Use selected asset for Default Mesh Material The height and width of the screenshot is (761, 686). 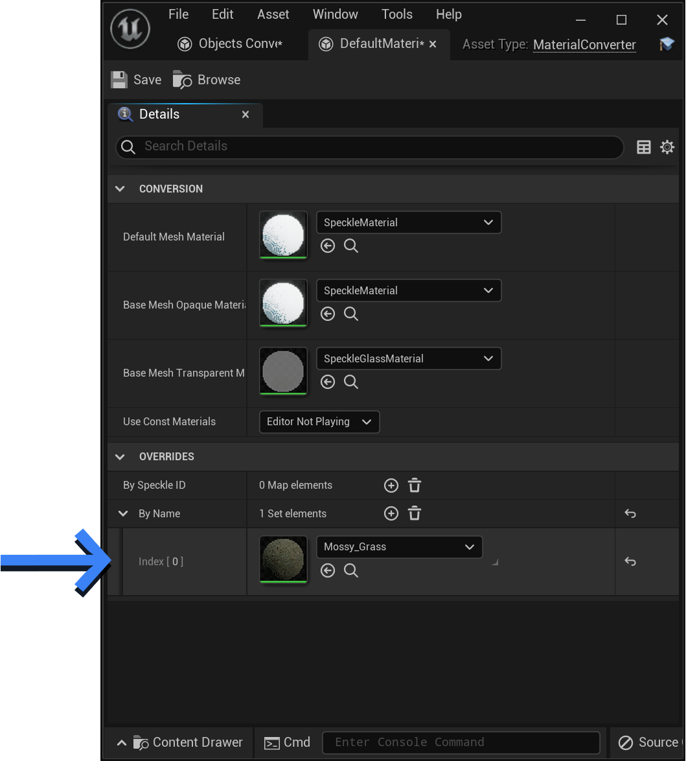pyautogui.click(x=328, y=246)
